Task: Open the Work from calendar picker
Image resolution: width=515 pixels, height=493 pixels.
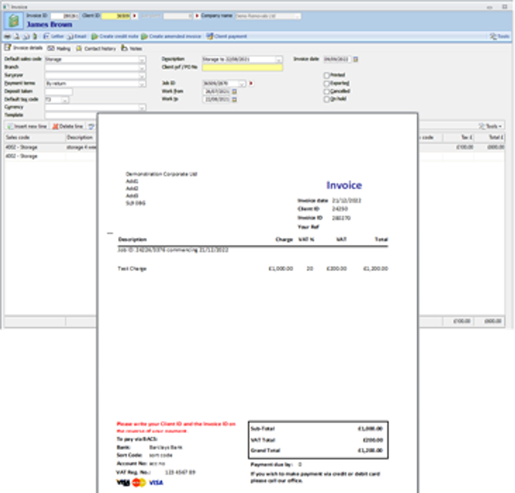Action: coord(234,91)
